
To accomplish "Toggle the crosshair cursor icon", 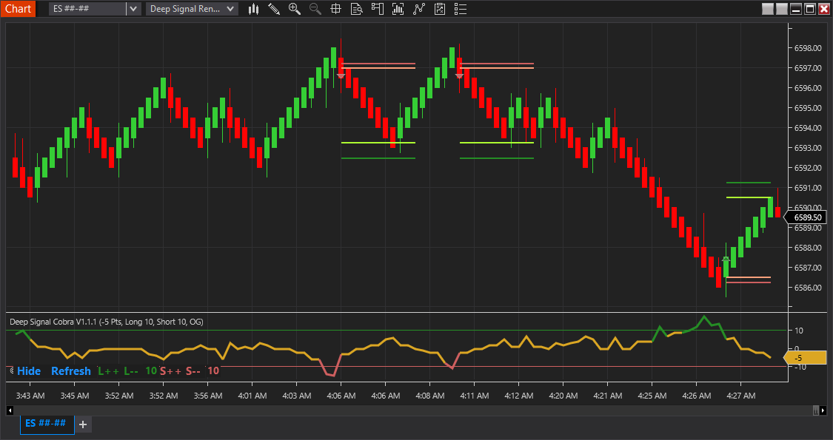I will pos(335,9).
